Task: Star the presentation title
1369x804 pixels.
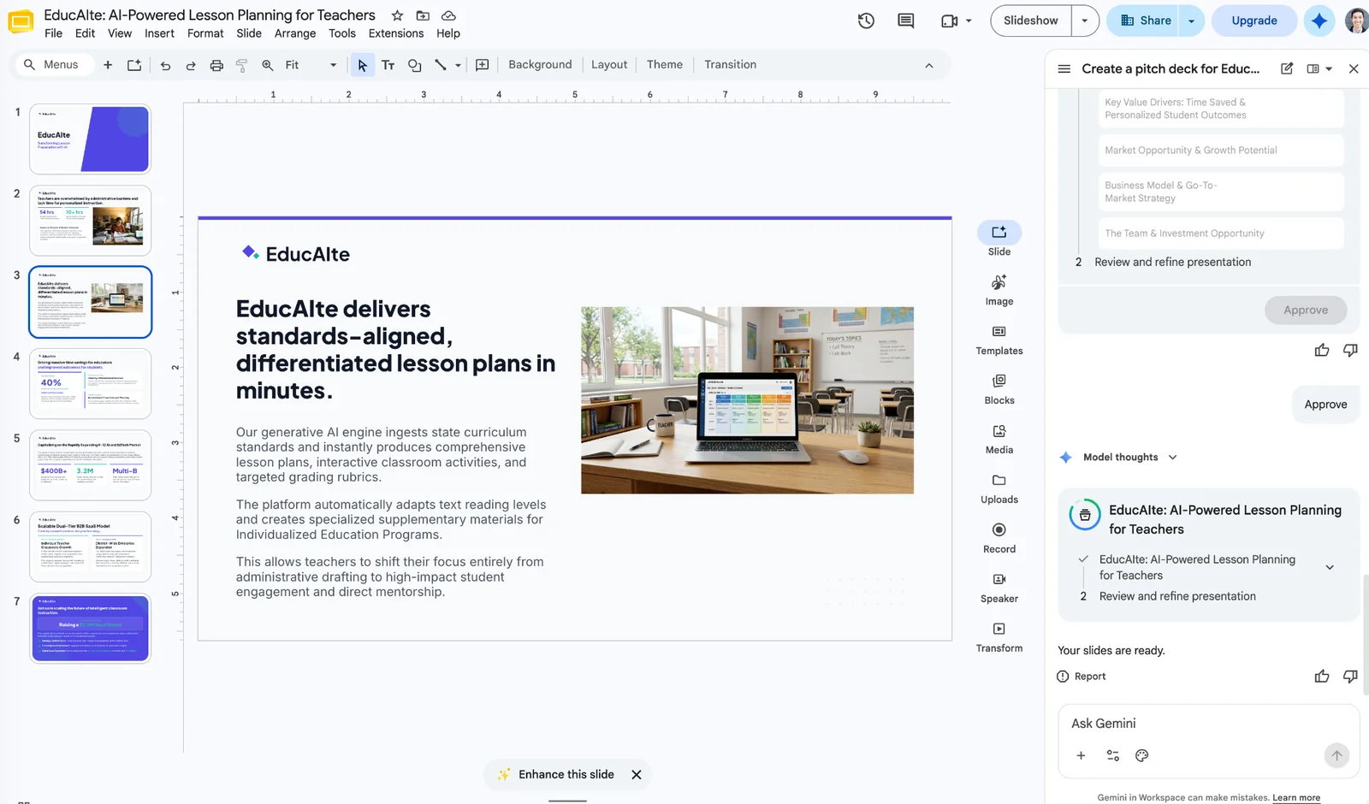Action: coord(397,15)
